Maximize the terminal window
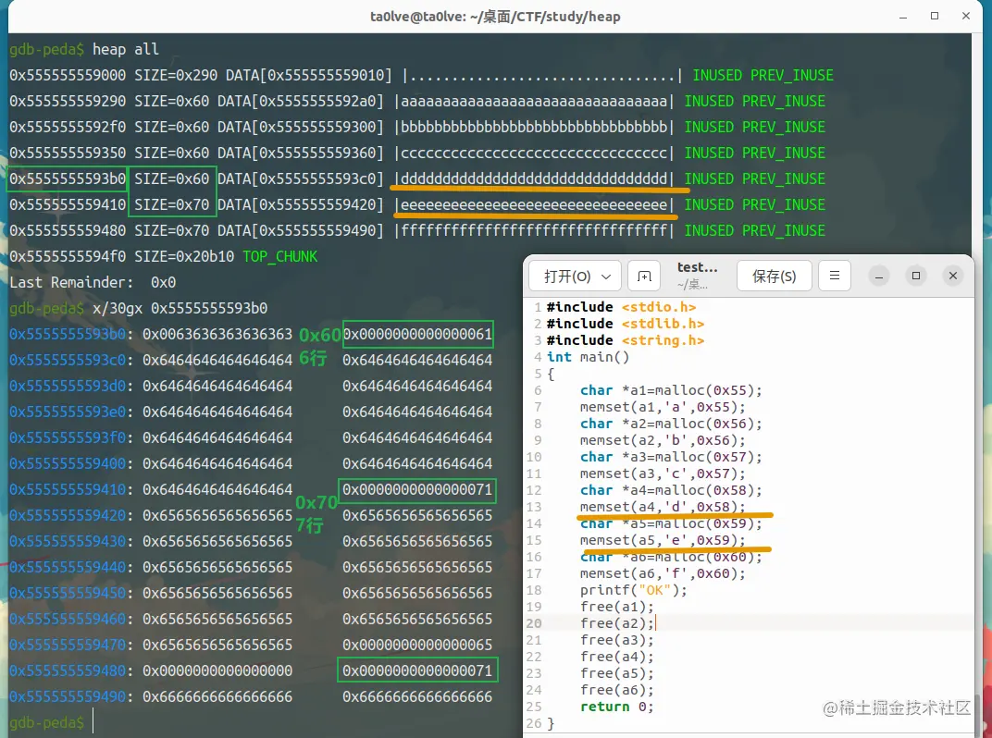Viewport: 992px width, 738px height. tap(935, 17)
